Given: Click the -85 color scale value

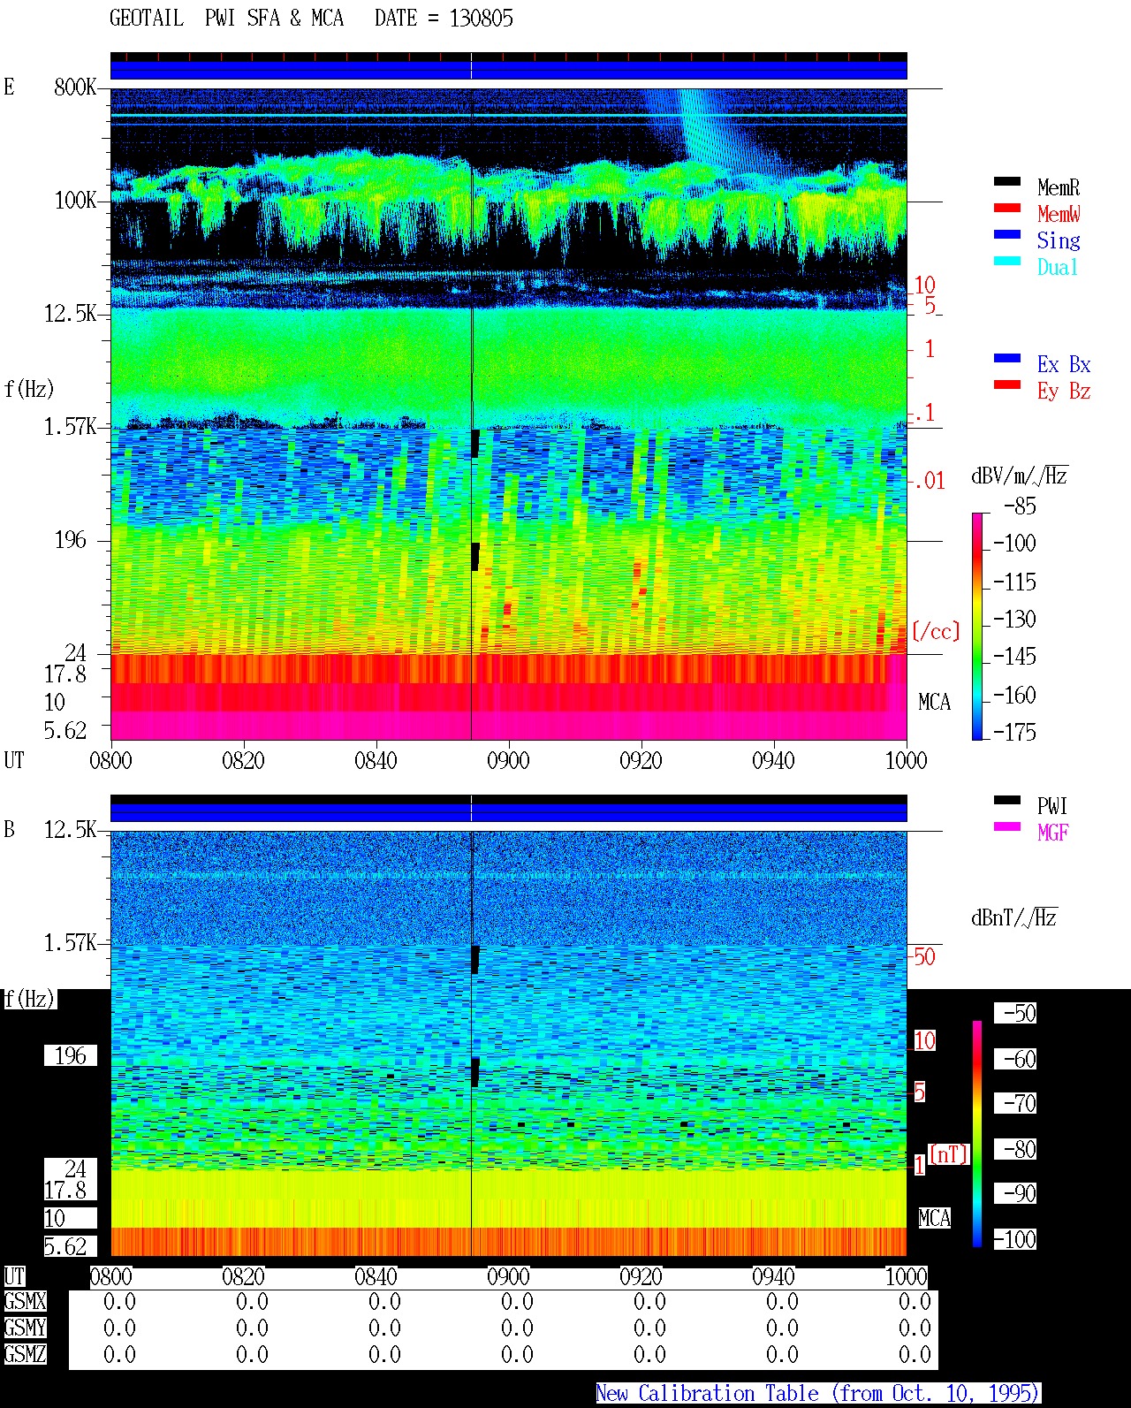Looking at the screenshot, I should [x=1020, y=506].
